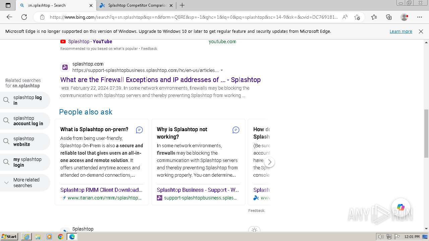429x241 pixels.
Task: Dismiss the Edge unsupported notification bar
Action: [421, 31]
